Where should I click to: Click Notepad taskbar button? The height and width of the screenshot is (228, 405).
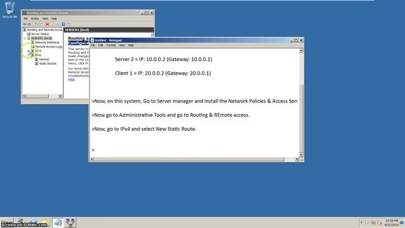58,222
